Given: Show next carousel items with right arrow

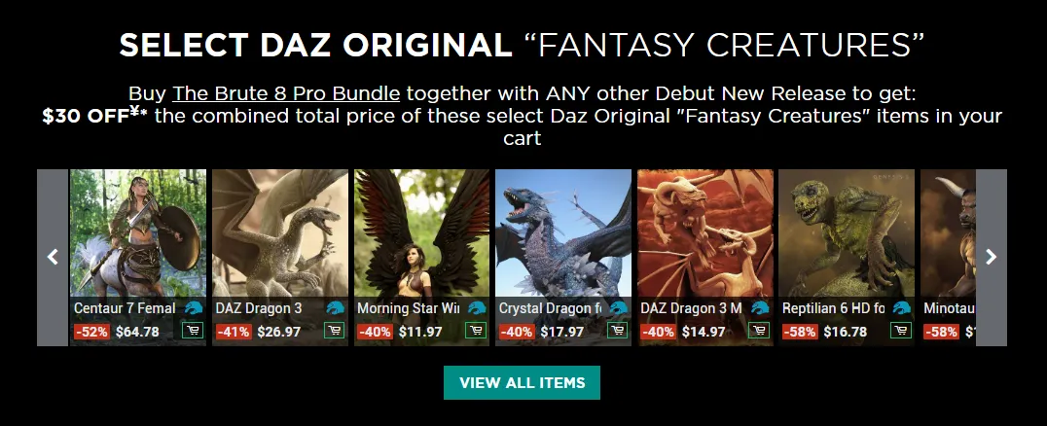Looking at the screenshot, I should [x=991, y=257].
